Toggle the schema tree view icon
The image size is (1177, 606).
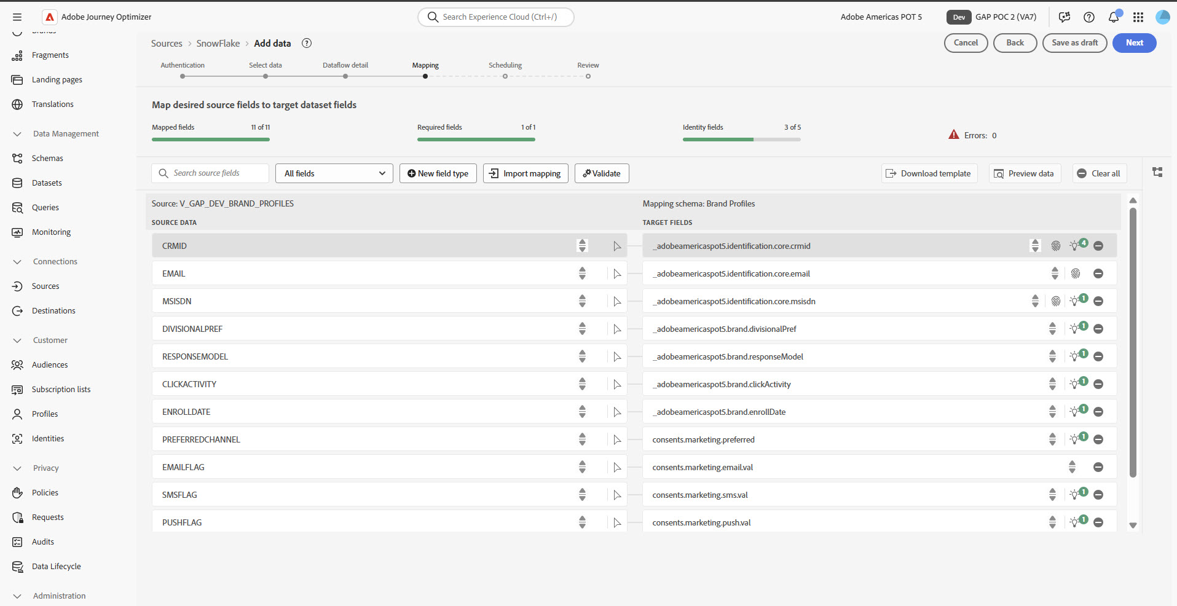point(1157,172)
